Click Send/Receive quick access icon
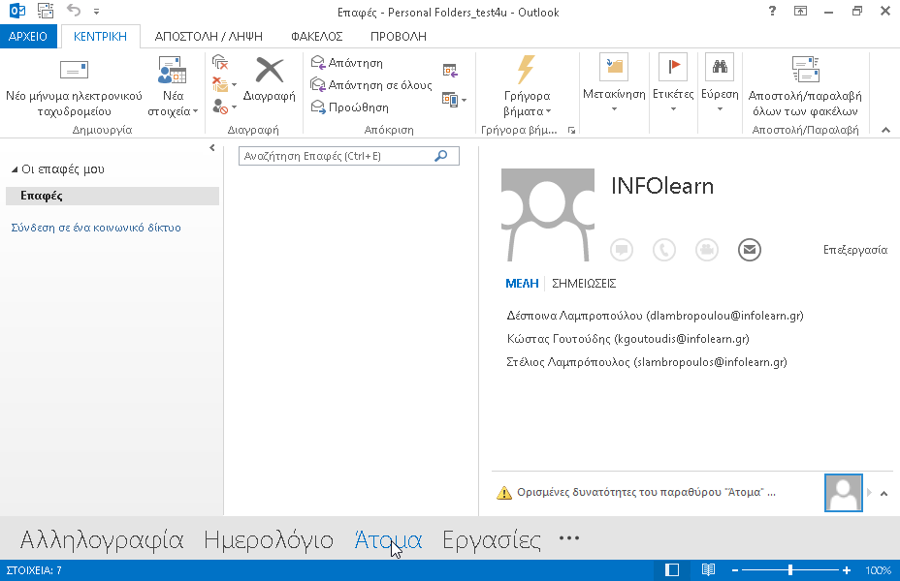Screen dimensions: 900x581 click(46, 11)
